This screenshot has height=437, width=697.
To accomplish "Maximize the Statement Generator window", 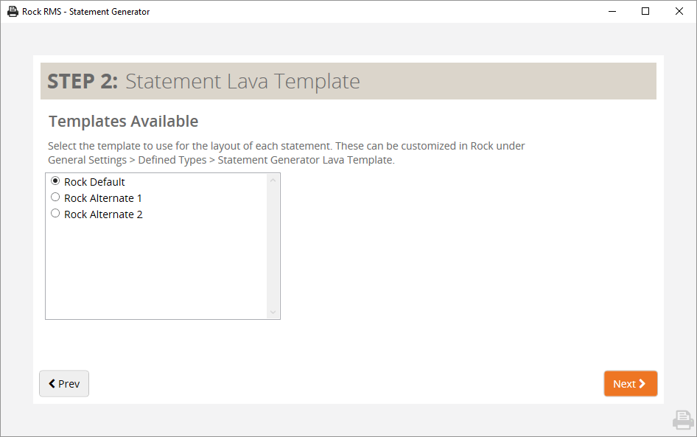I will click(645, 12).
